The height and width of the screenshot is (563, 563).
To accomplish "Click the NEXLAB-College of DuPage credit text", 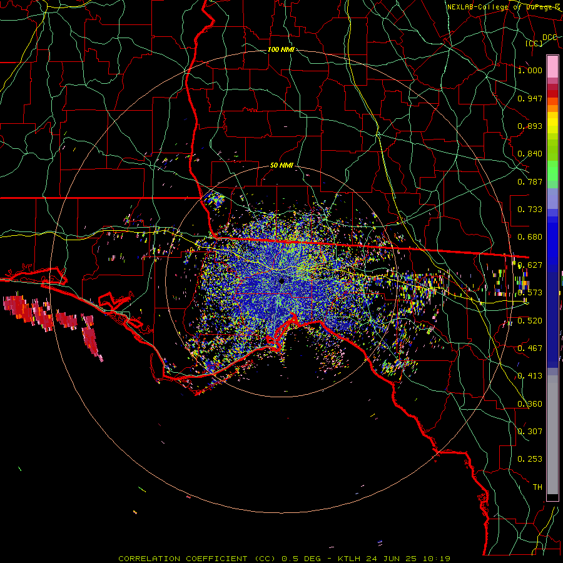I will (x=504, y=7).
